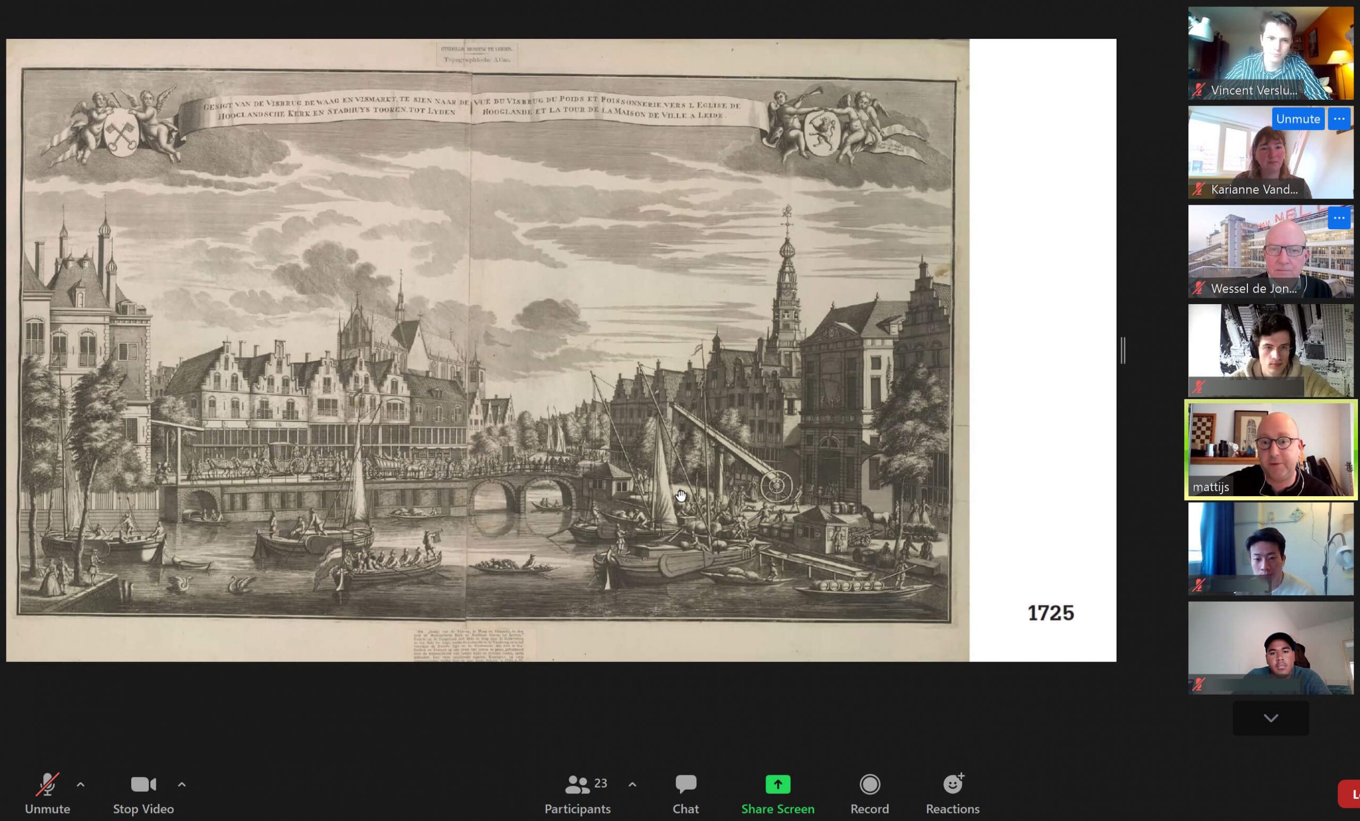Expand video options arrow beside Stop Video

[182, 784]
